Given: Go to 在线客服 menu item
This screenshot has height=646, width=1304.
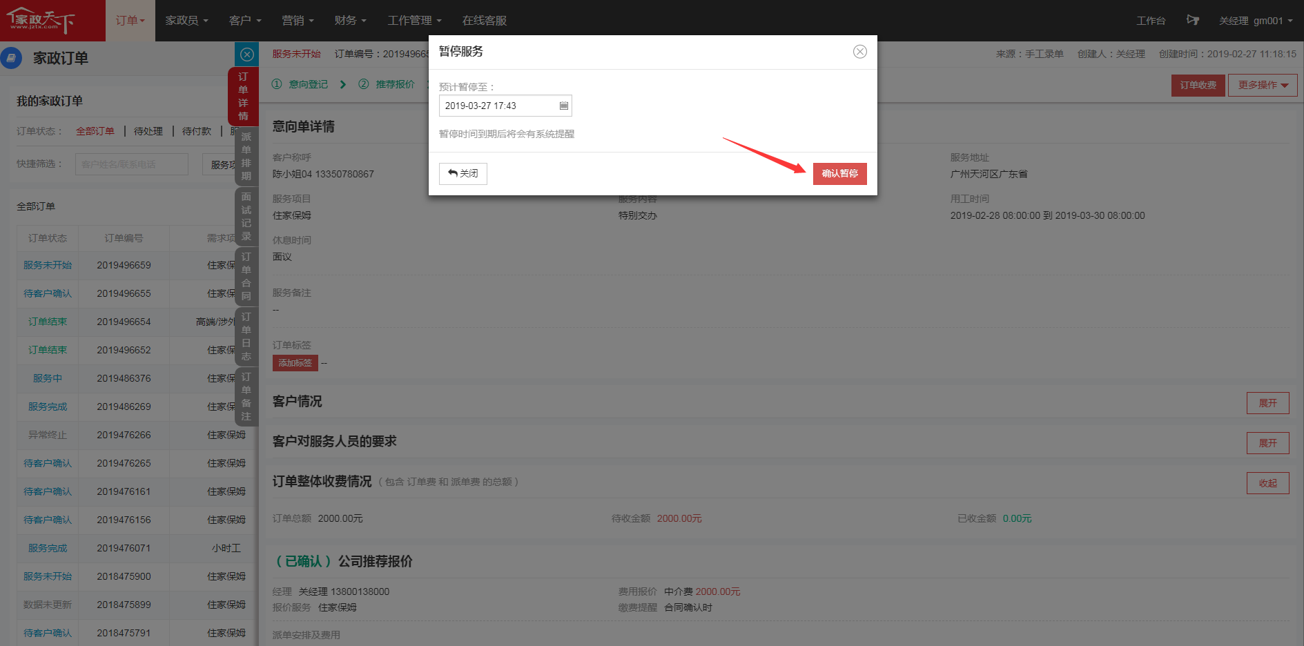Looking at the screenshot, I should point(485,21).
